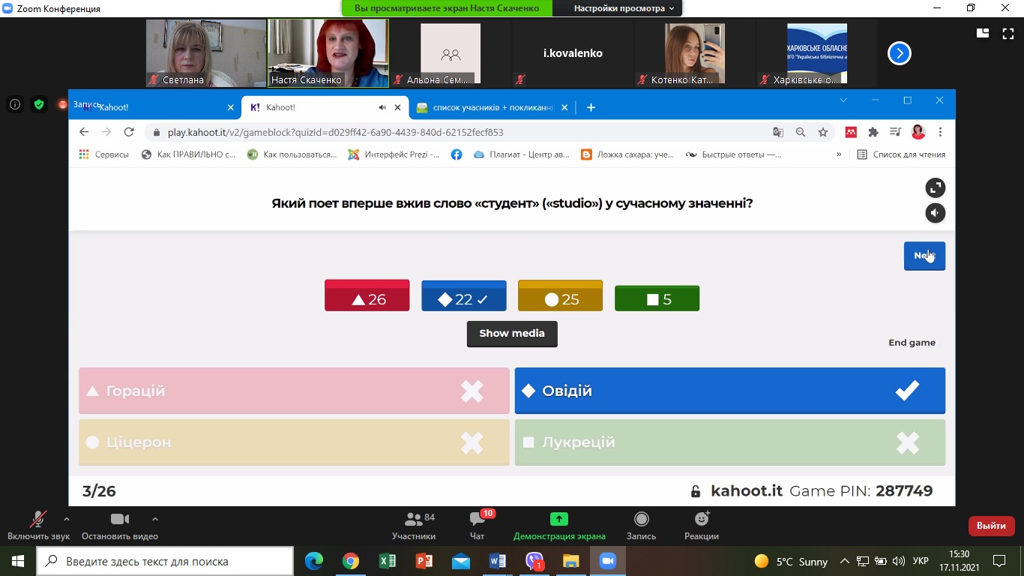Open the Ложка сахара bookmark
The height and width of the screenshot is (576, 1024).
pyautogui.click(x=627, y=154)
